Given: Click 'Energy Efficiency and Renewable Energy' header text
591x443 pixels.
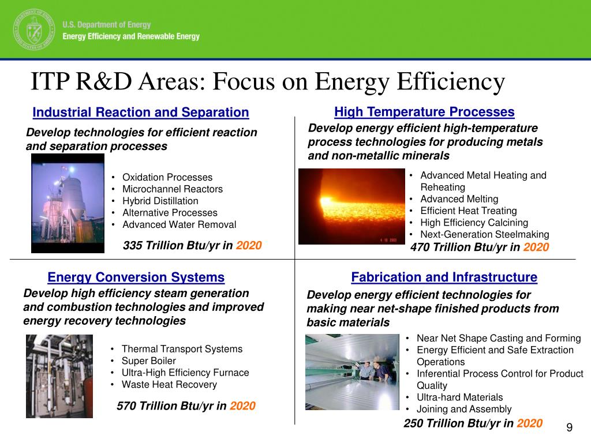Looking at the screenshot, I should 131,36.
